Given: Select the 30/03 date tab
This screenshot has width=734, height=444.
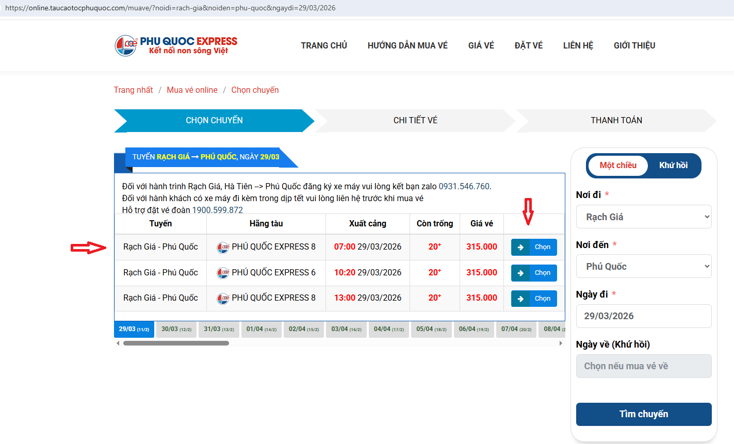Looking at the screenshot, I should click(x=176, y=329).
